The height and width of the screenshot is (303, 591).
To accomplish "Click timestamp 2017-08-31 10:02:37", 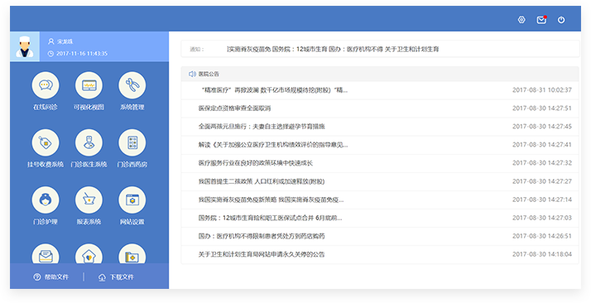I will point(542,90).
